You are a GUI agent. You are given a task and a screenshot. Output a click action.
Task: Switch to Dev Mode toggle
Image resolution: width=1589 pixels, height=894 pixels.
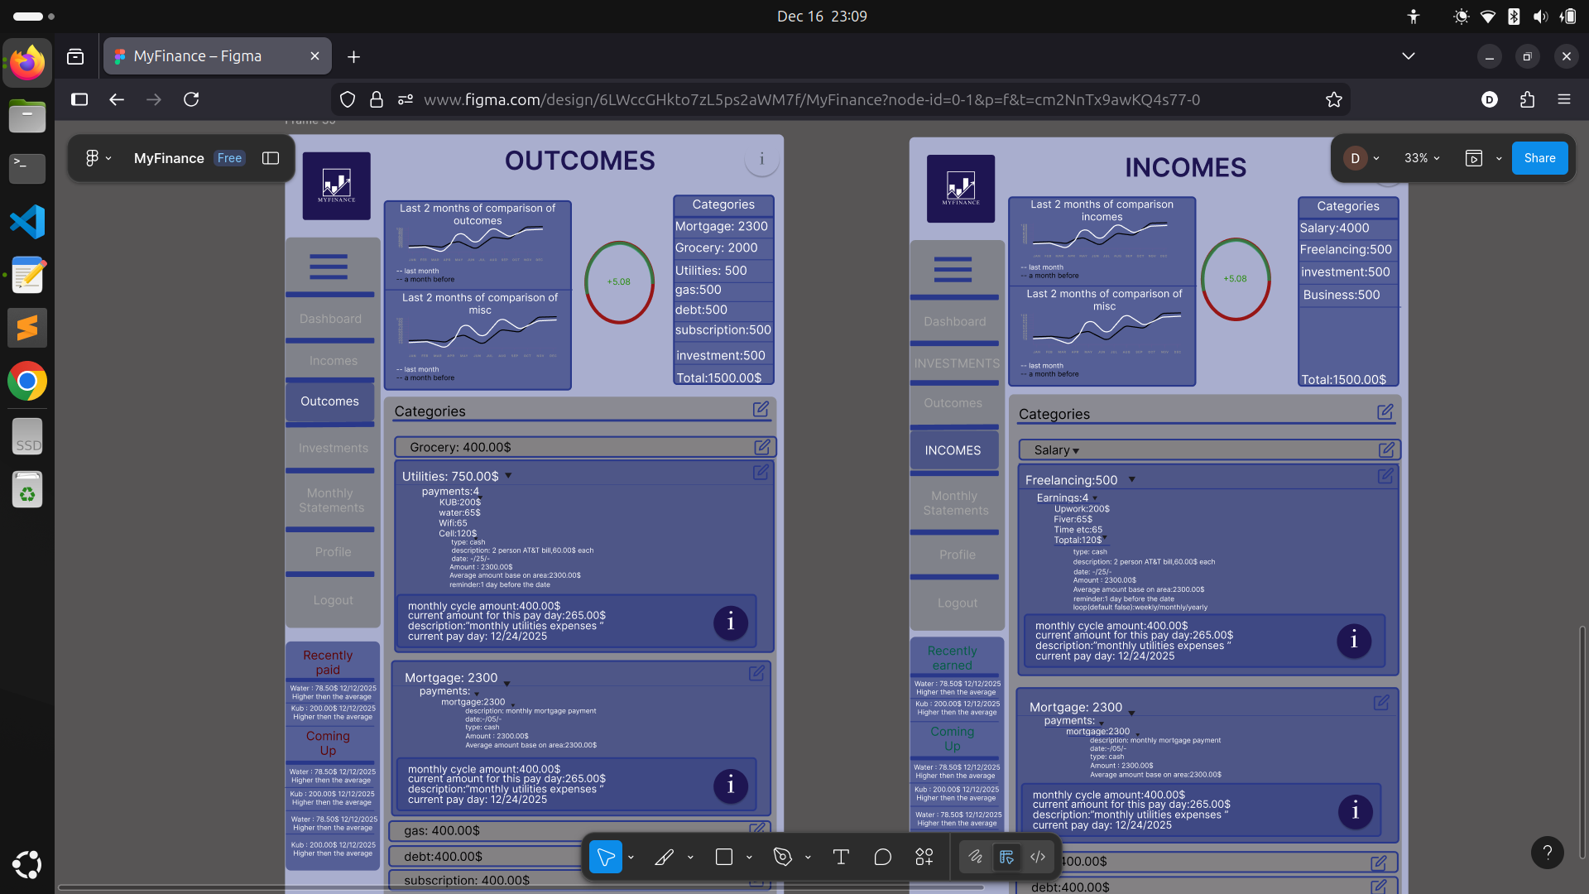point(1038,858)
